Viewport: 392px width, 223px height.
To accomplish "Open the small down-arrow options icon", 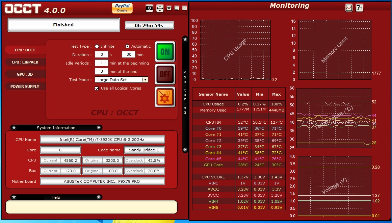I will pyautogui.click(x=169, y=8).
